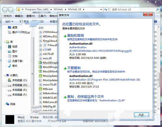This screenshot has width=162, height=127.
Task: Open the File (文件) menu
Action: click(x=8, y=16)
